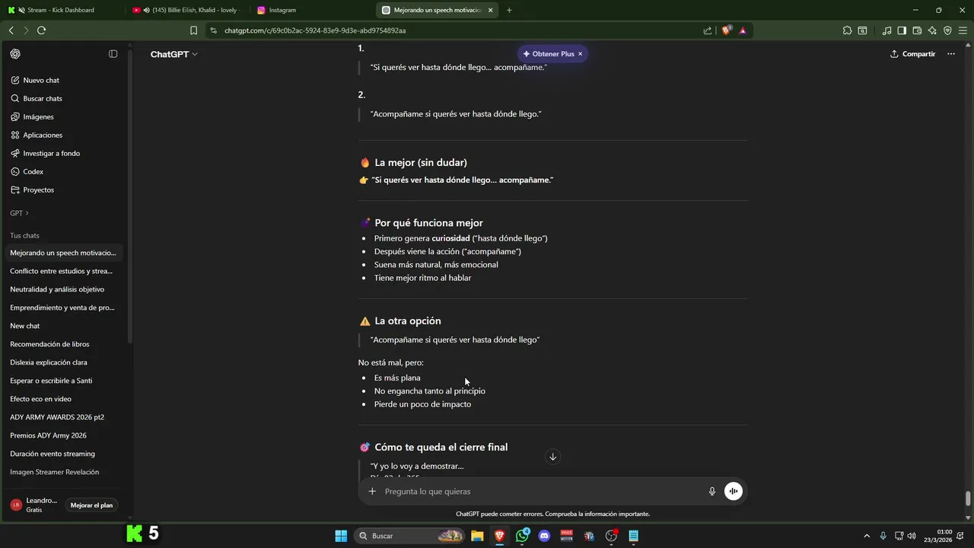Open WhatsApp from the taskbar
Viewport: 974px width, 548px height.
point(522,536)
